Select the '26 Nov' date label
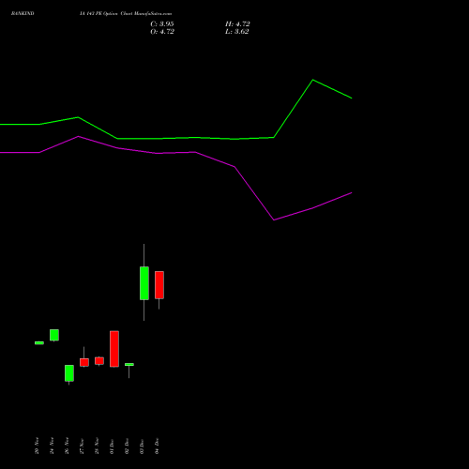The height and width of the screenshot is (469, 469). tap(67, 446)
